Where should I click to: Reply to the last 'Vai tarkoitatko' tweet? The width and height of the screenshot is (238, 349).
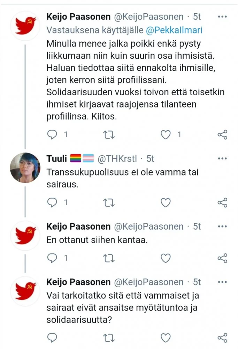click(52, 337)
